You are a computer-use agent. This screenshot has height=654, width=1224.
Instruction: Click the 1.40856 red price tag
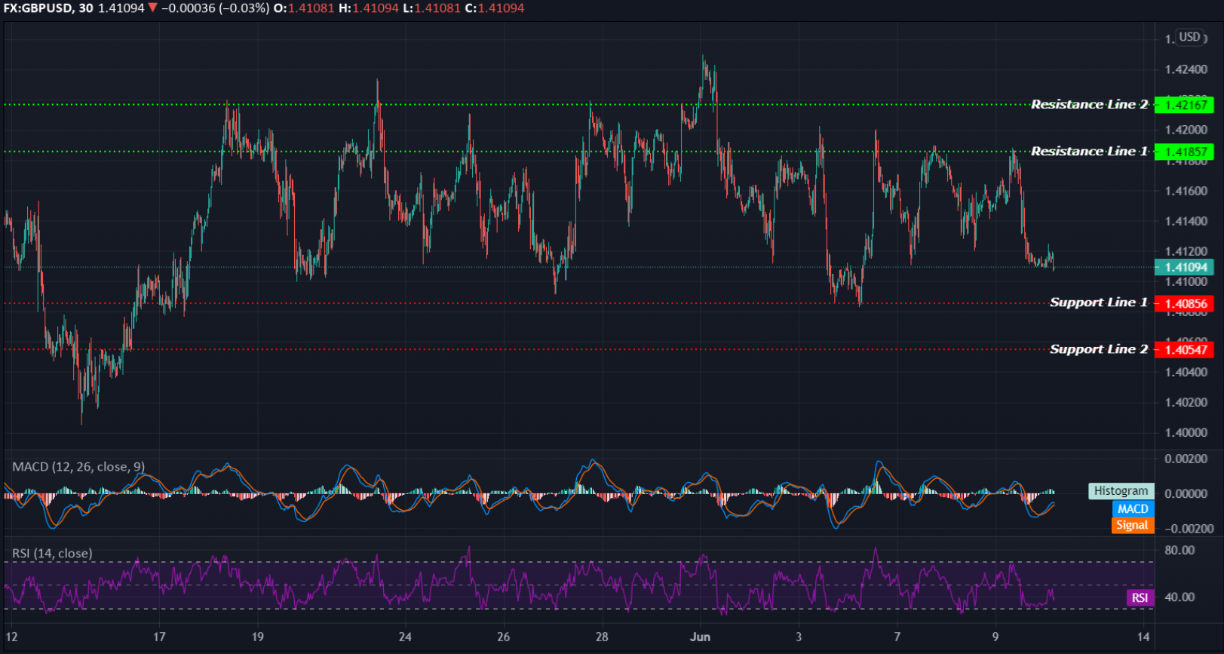pos(1184,304)
